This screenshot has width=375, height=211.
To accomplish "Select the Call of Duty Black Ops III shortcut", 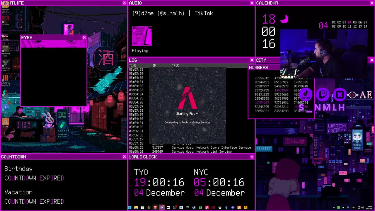I will click(5, 79).
